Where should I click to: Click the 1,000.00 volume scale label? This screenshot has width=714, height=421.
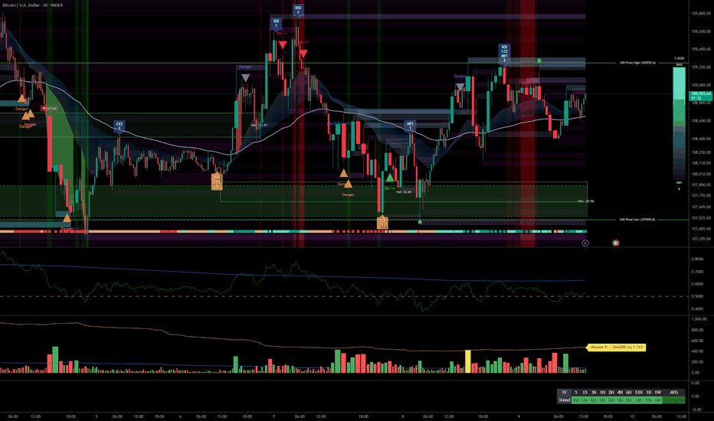[699, 319]
